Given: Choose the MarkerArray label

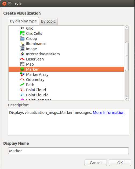Looking at the screenshot, I should tap(37, 75).
